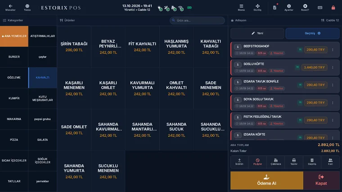The image size is (342, 192).
Task: Add KAVURMALI YUMURTA to the order
Action: tap(142, 88)
